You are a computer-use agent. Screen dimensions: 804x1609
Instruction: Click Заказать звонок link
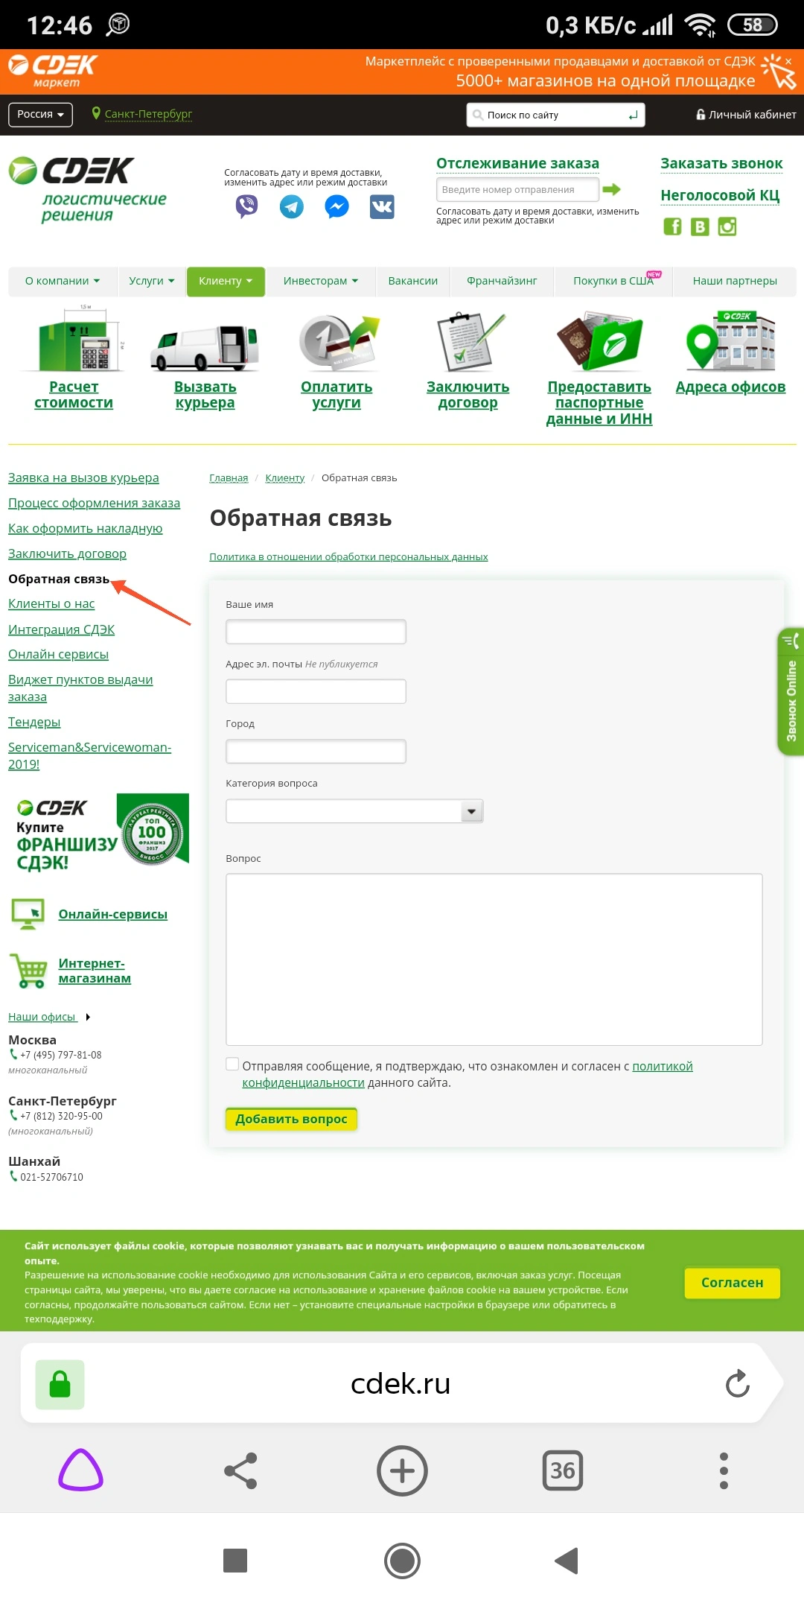[x=721, y=164]
